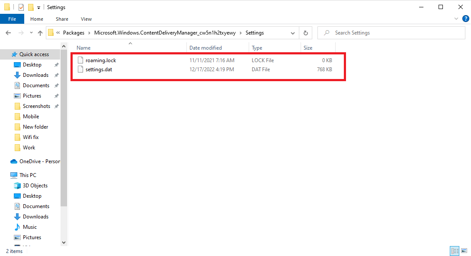Click the New folder quick access icon
471x256 pixels.
(x=31, y=7)
